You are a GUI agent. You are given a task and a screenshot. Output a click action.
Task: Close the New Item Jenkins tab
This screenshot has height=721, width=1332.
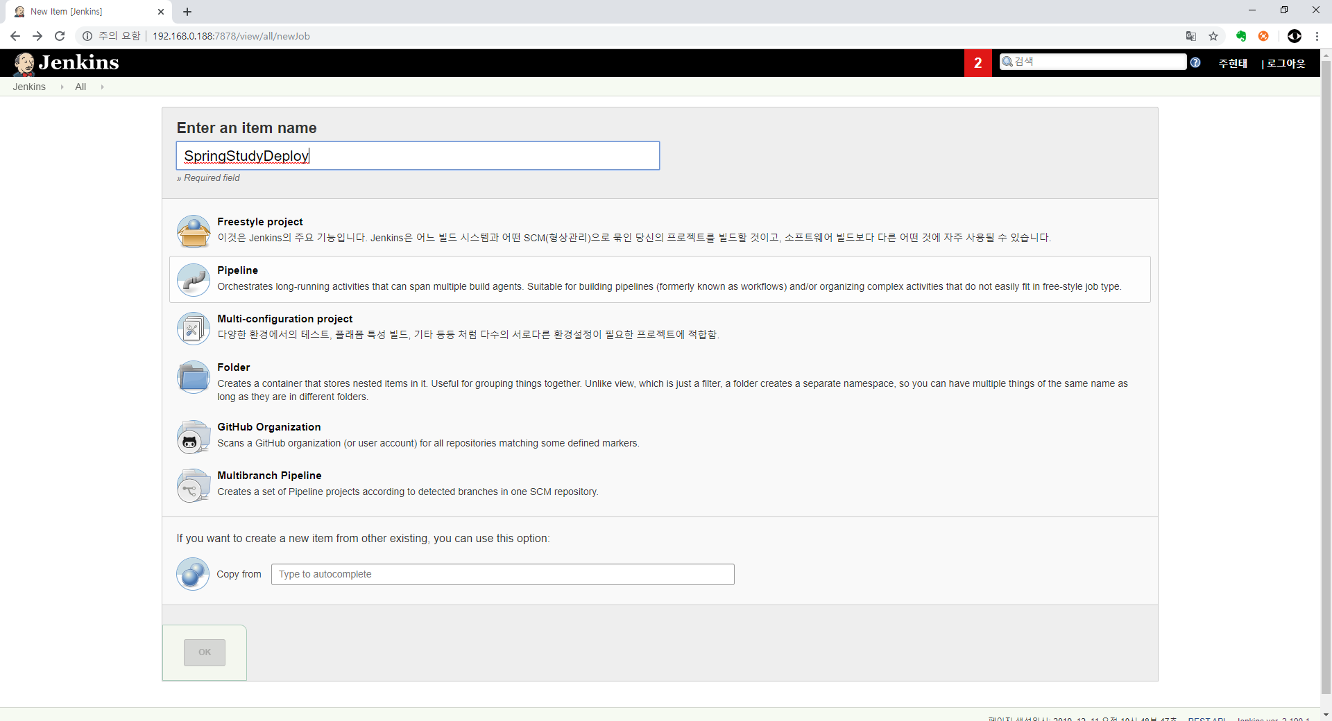point(161,12)
